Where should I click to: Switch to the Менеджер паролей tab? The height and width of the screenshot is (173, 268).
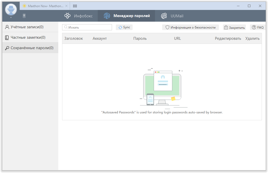click(x=126, y=16)
